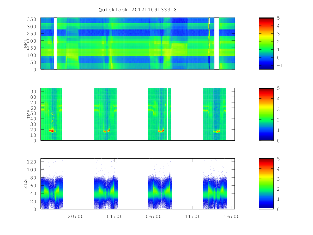Click the 3 label on ELS colorbar
The image size is (313, 235).
pyautogui.click(x=278, y=179)
